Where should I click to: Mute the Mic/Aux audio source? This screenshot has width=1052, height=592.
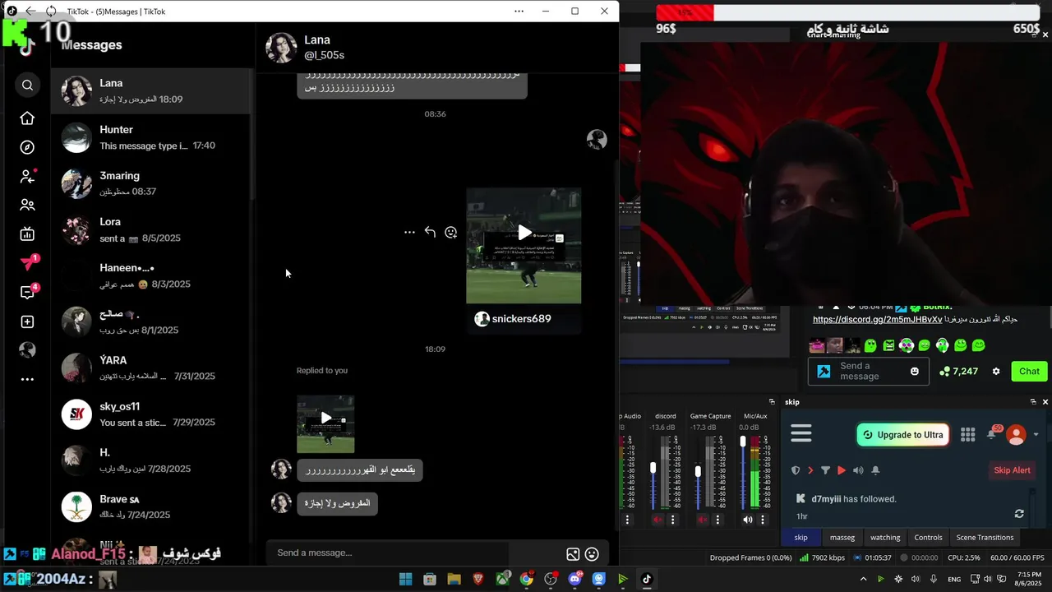(747, 520)
